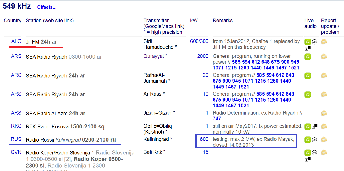Report update envelope for SBA Radio Al-Azm
The width and height of the screenshot is (344, 171).
[324, 113]
